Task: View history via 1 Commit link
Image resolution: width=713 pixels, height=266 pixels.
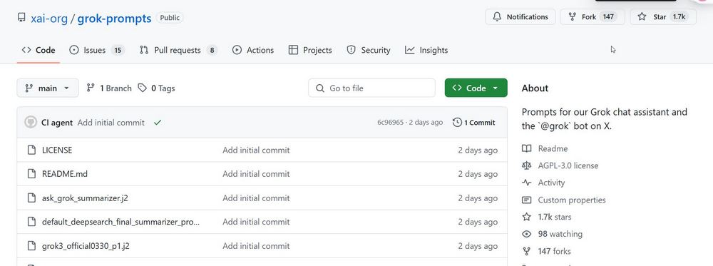Action: (474, 123)
